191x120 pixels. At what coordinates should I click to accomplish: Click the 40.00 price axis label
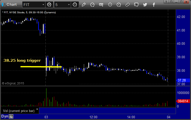point(181,43)
